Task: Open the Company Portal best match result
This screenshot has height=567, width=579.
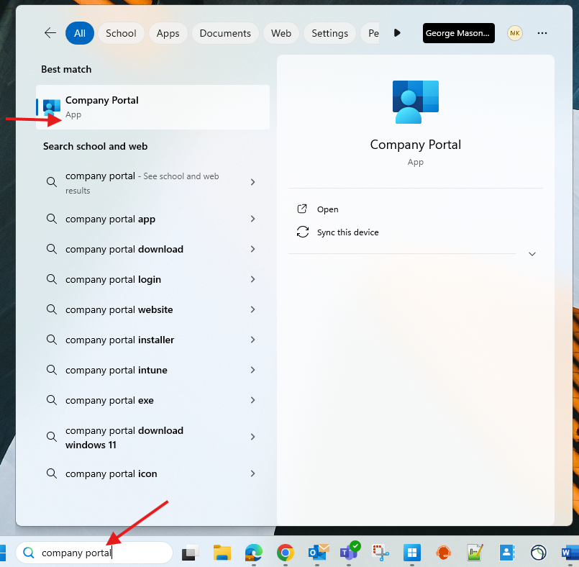Action: [152, 107]
